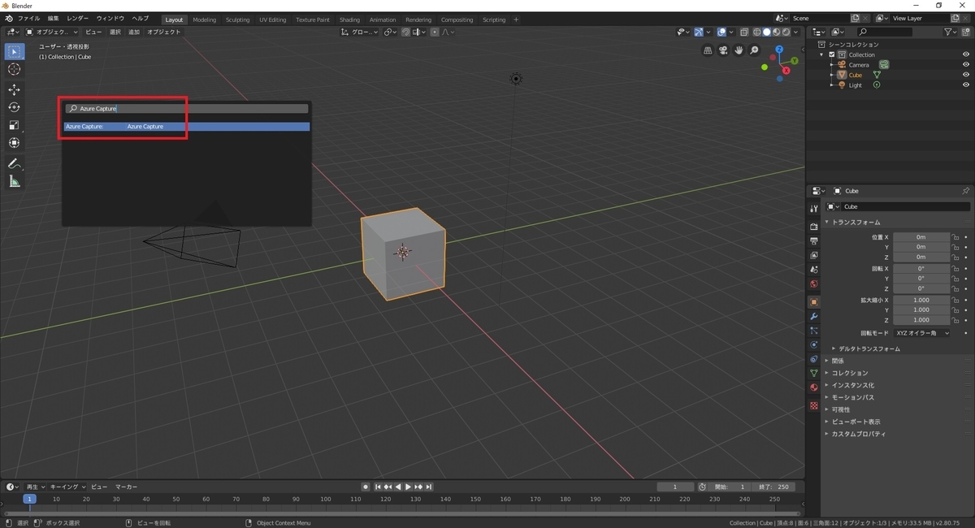The image size is (975, 528).
Task: Select the Transform tool
Action: 14,143
